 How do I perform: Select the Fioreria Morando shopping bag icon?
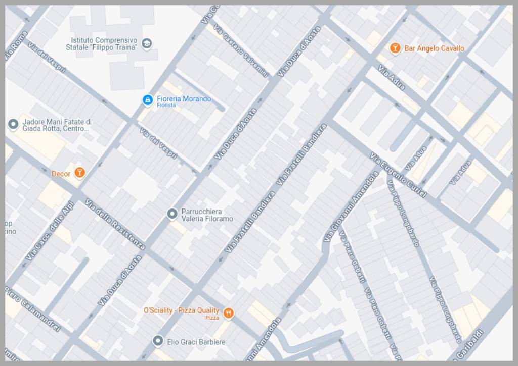147,99
